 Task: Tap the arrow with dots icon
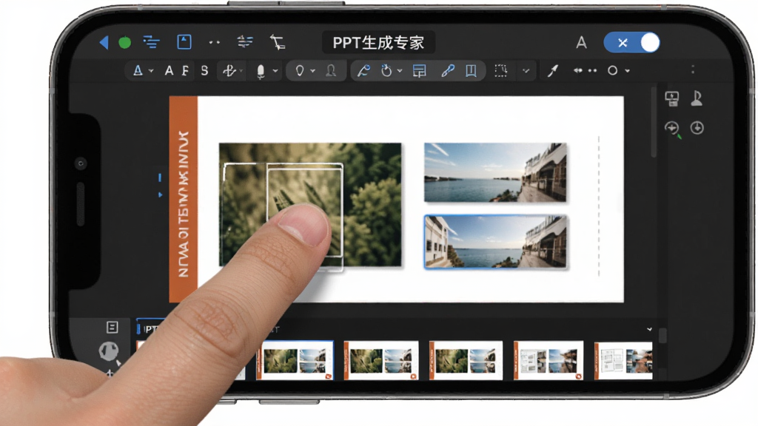[x=585, y=70]
